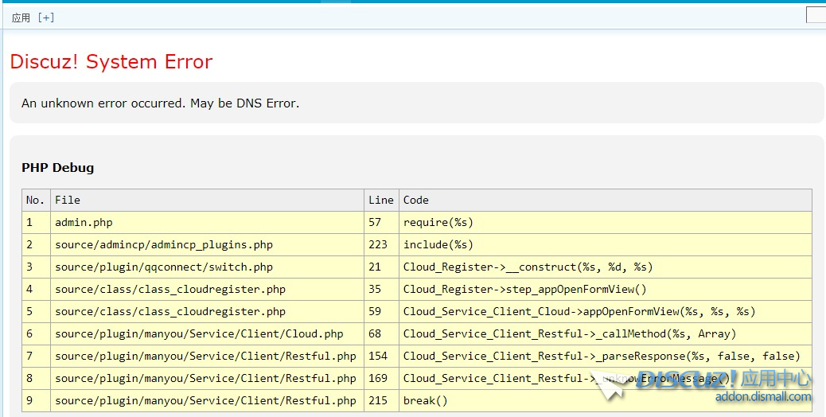Select _callMethod(%s, Array) code cell
Viewport: 826px width, 417px height.
(606, 333)
